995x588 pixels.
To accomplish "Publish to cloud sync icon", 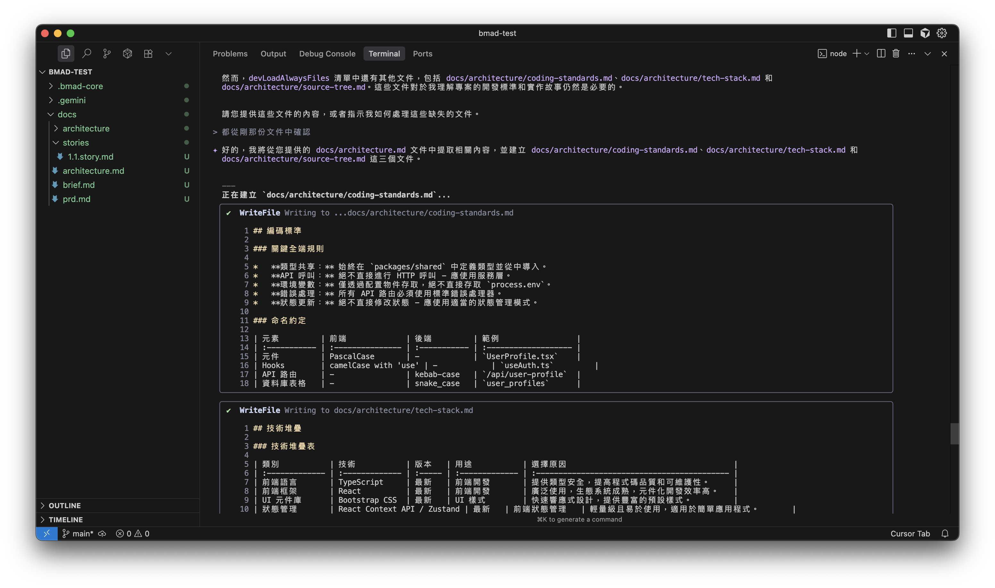I will 102,534.
